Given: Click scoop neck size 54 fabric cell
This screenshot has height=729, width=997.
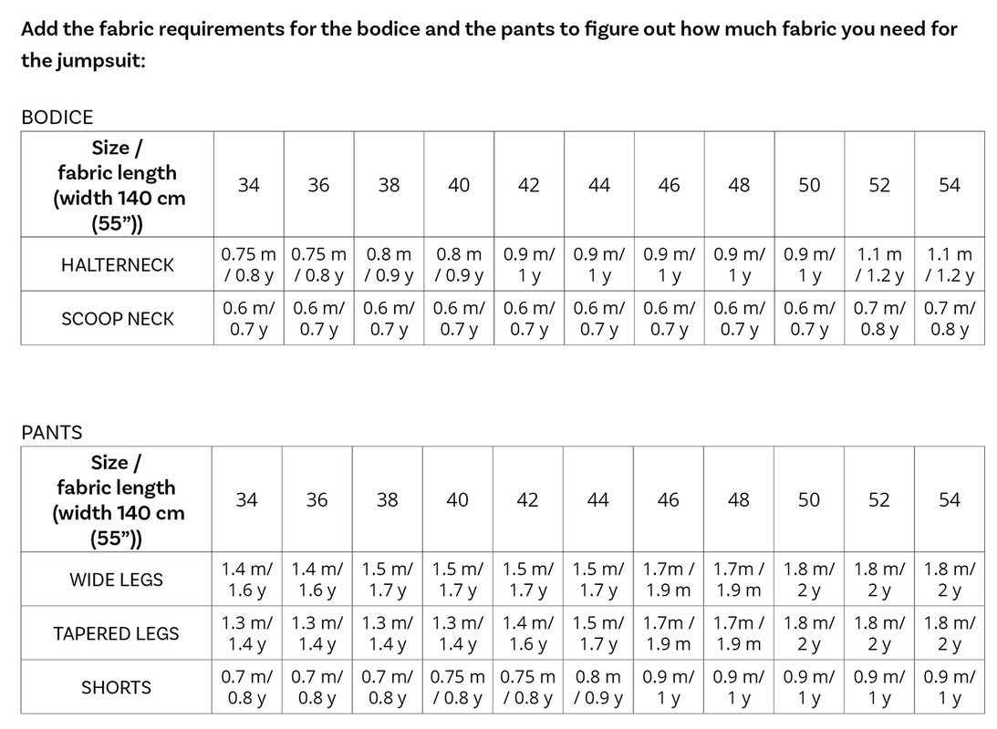Looking at the screenshot, I should tap(950, 319).
